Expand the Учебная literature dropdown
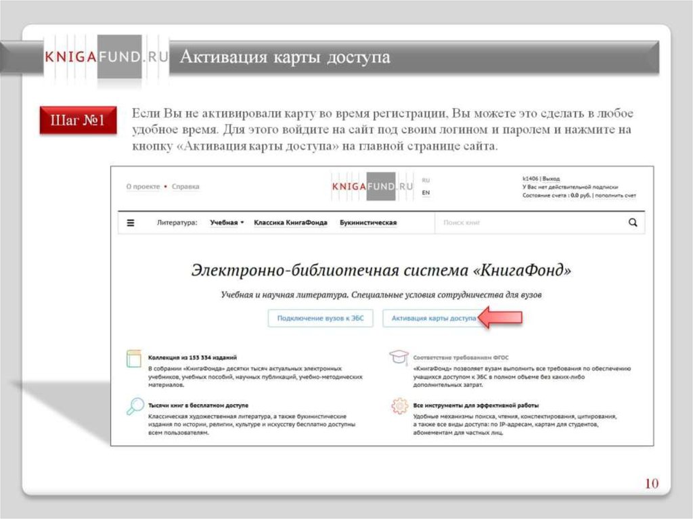Image resolution: width=693 pixels, height=519 pixels. click(227, 223)
